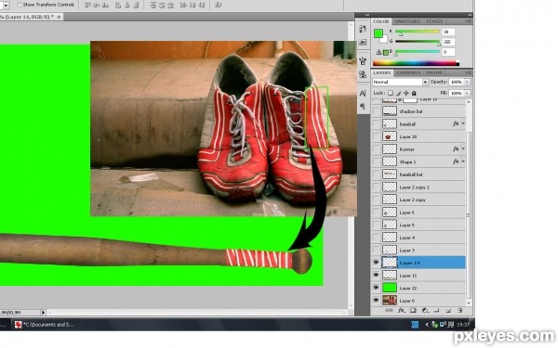
Task: Hide Layer 22 with eye icon
Action: 376,288
